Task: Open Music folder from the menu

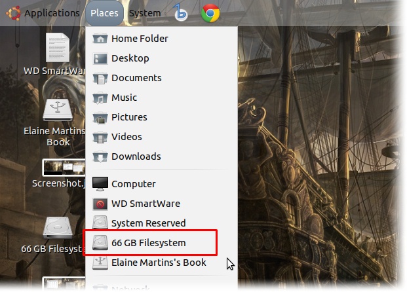Action: (x=161, y=98)
